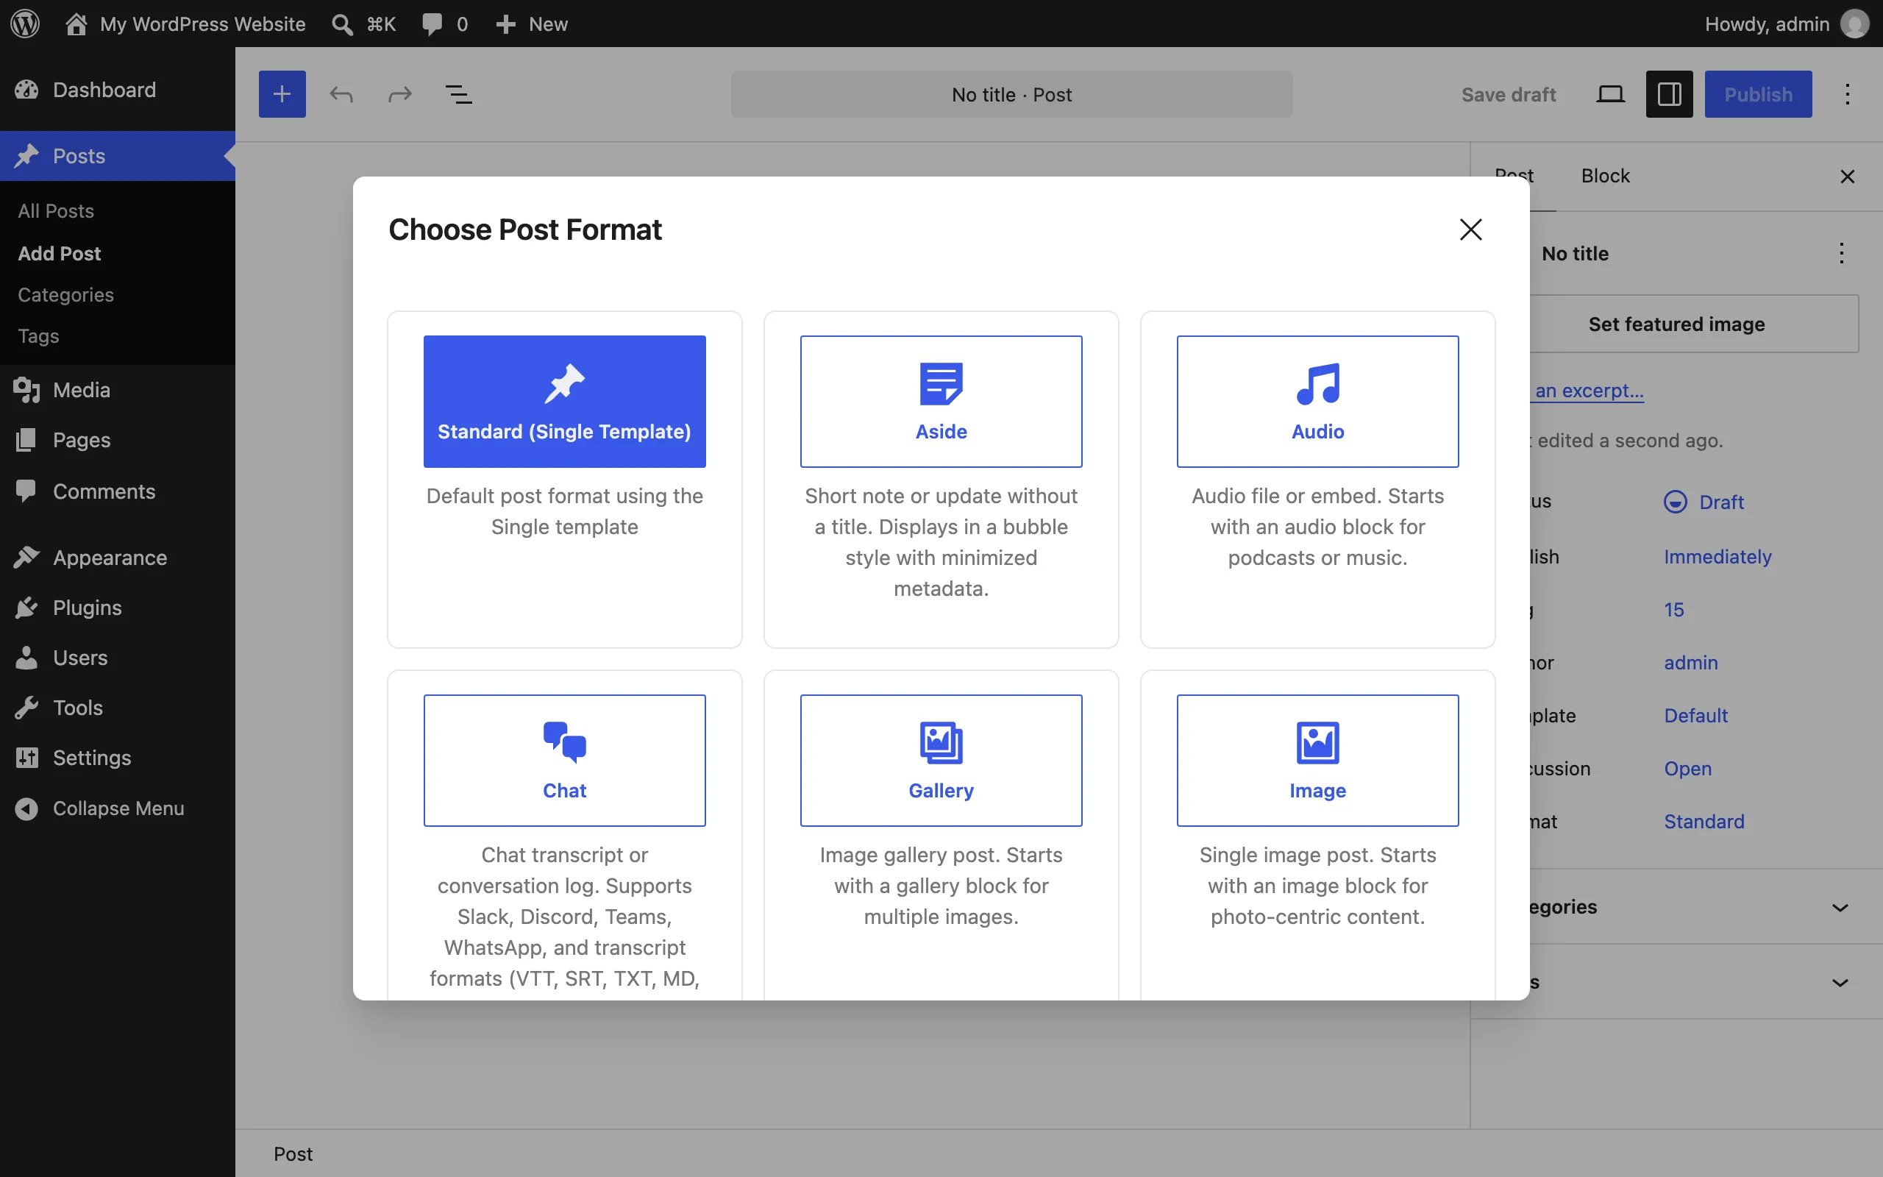Click Save draft
The height and width of the screenshot is (1177, 1883).
[x=1508, y=94]
